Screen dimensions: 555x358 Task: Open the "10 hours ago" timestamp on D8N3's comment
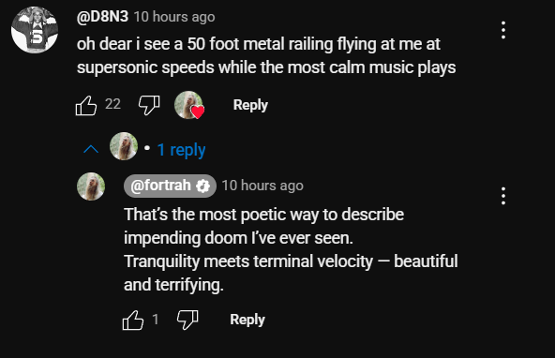tap(174, 17)
